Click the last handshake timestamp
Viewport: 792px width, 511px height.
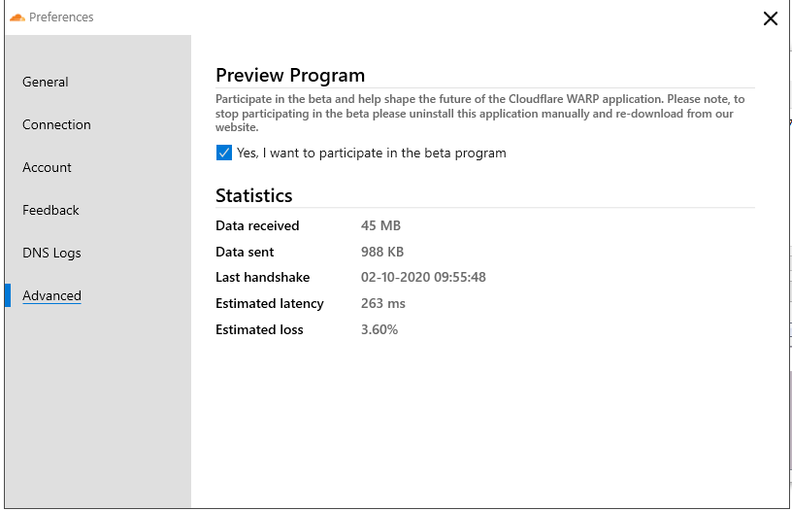click(423, 277)
